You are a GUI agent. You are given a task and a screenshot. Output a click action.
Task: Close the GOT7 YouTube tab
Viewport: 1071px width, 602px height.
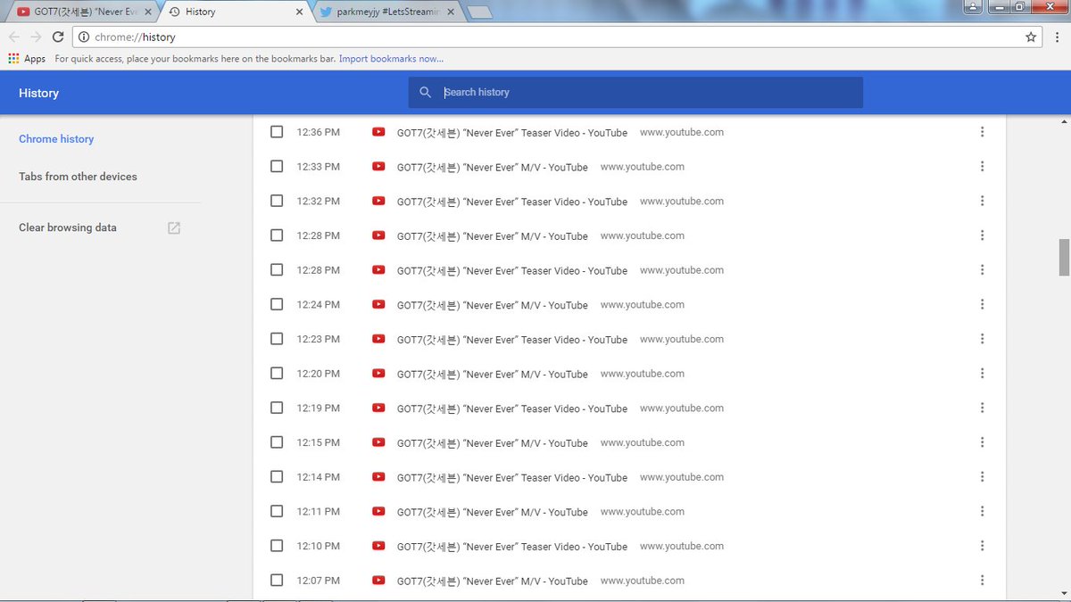coord(148,12)
